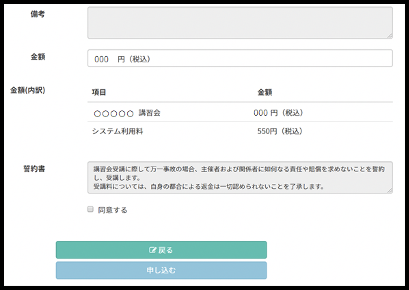
Task: Click the 金額(内訳) section label
Action: [28, 90]
